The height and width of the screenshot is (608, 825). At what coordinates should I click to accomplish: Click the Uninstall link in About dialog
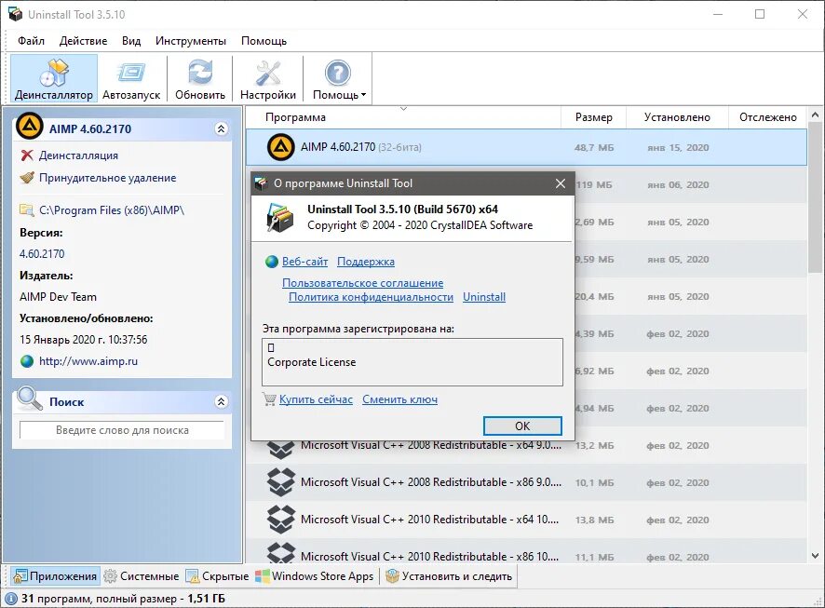pyautogui.click(x=484, y=297)
